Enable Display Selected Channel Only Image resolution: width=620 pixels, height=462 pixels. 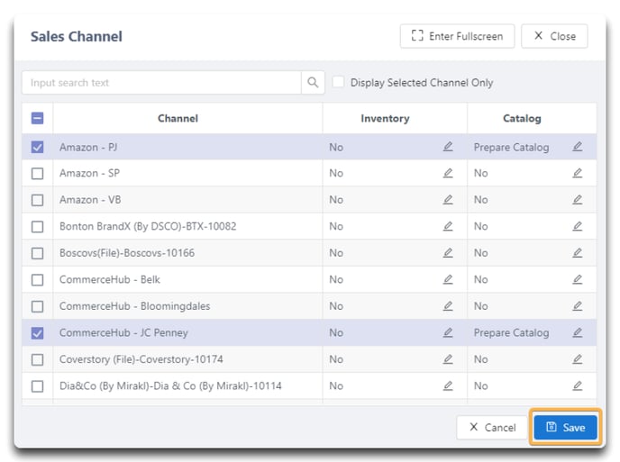coord(338,82)
